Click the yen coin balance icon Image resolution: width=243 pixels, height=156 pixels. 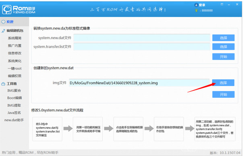coord(196,11)
